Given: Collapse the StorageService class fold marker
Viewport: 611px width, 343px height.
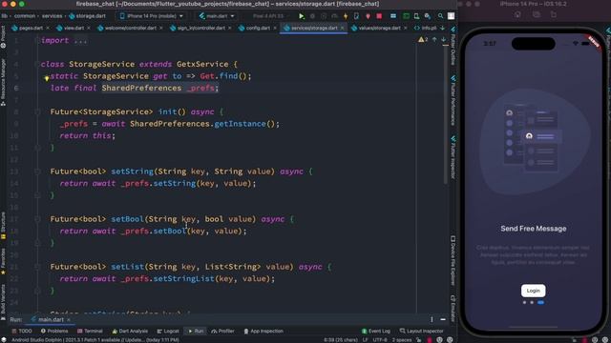Looking at the screenshot, I should point(37,64).
